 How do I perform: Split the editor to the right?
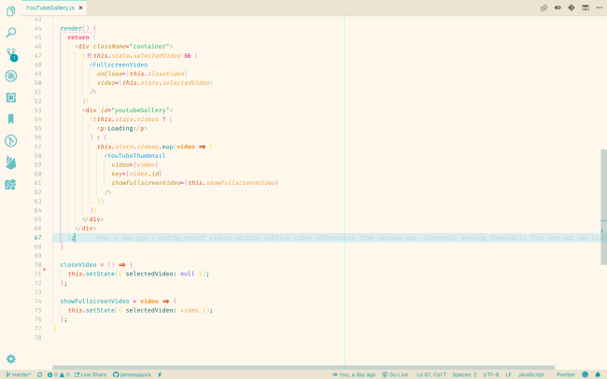tap(584, 7)
